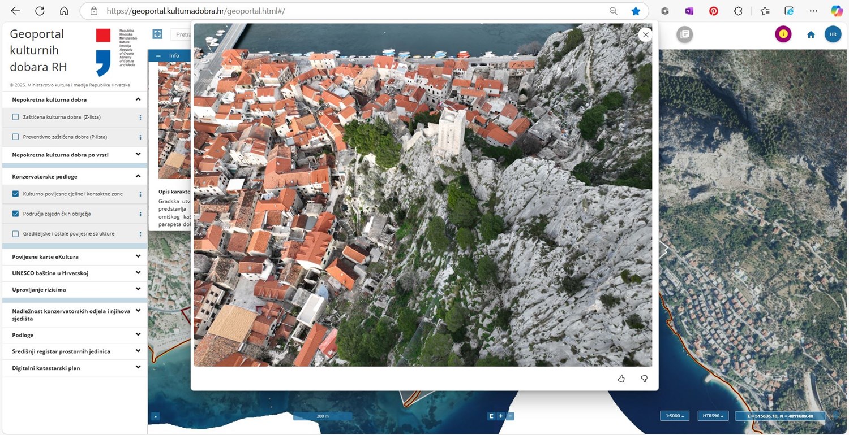Click the thumbs up icon below the photo
This screenshot has height=435, width=849.
coord(621,379)
